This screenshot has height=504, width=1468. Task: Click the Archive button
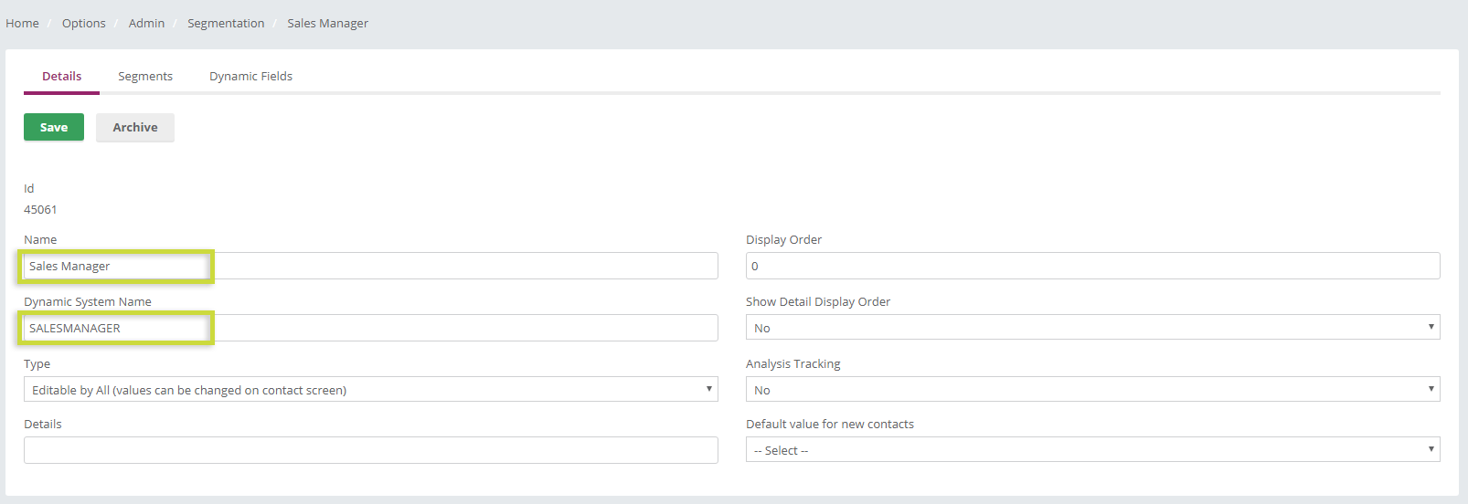(x=135, y=127)
